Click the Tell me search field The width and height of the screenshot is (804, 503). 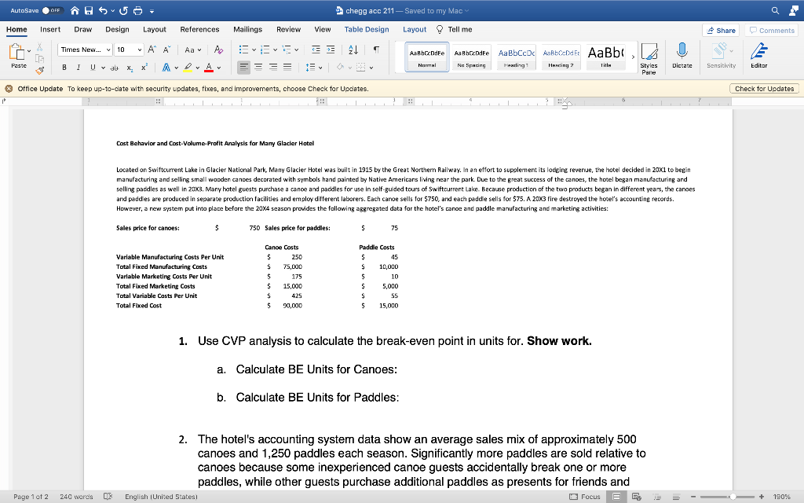[x=455, y=29]
